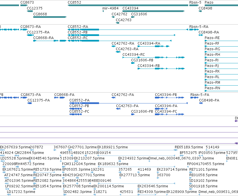238x196 pixels.
Task: Select the Rbsn-5 gene label
Action: (x=195, y=3)
